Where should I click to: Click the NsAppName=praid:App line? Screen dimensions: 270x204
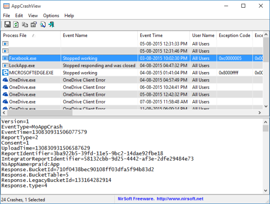click(30, 164)
